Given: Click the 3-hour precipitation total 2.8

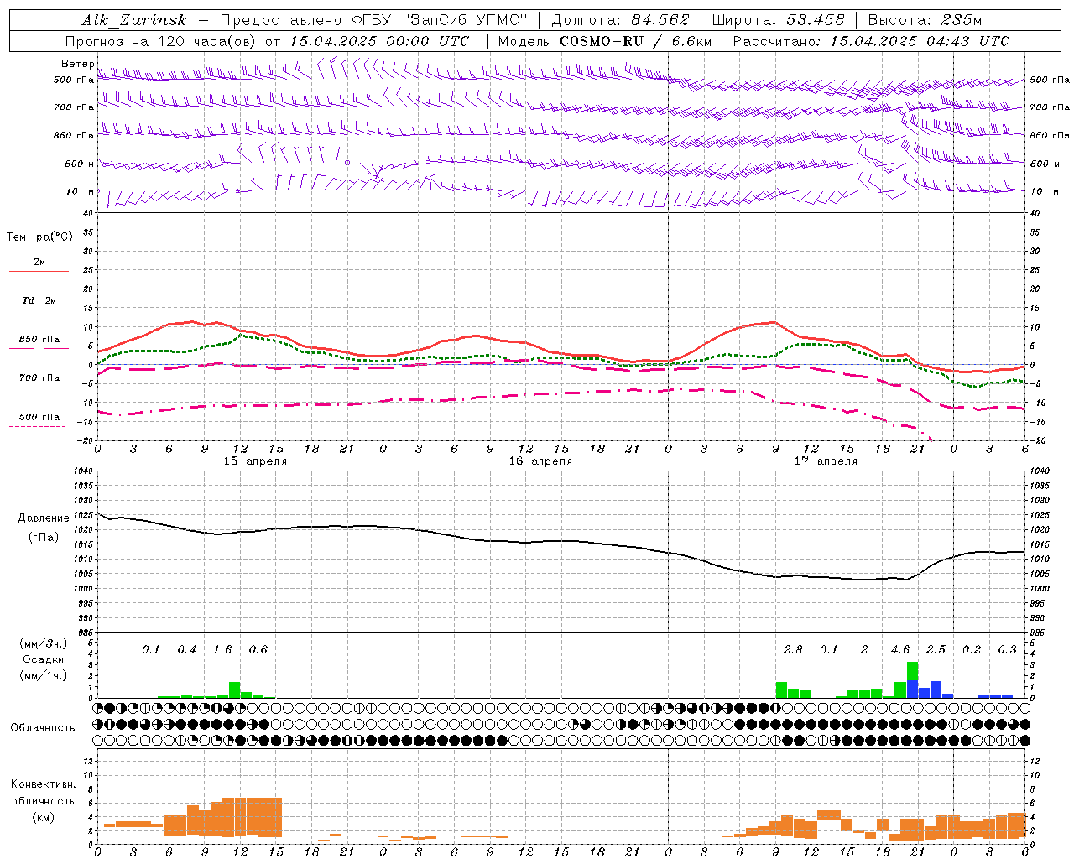Looking at the screenshot, I should coord(793,650).
